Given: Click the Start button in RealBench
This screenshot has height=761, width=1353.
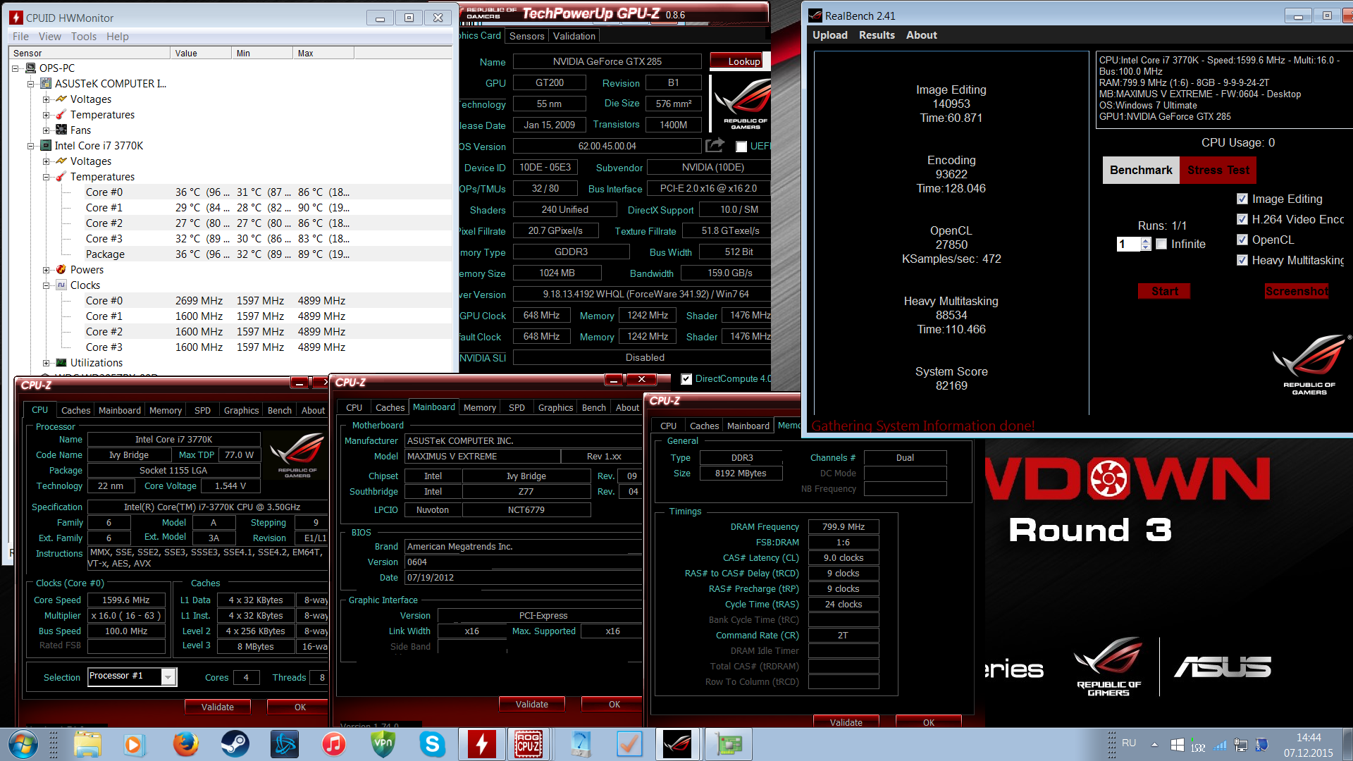Looking at the screenshot, I should [x=1164, y=291].
